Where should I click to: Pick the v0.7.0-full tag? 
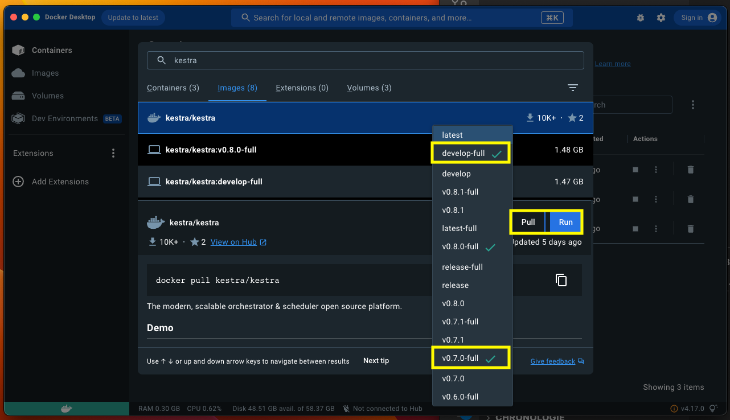[x=460, y=358]
